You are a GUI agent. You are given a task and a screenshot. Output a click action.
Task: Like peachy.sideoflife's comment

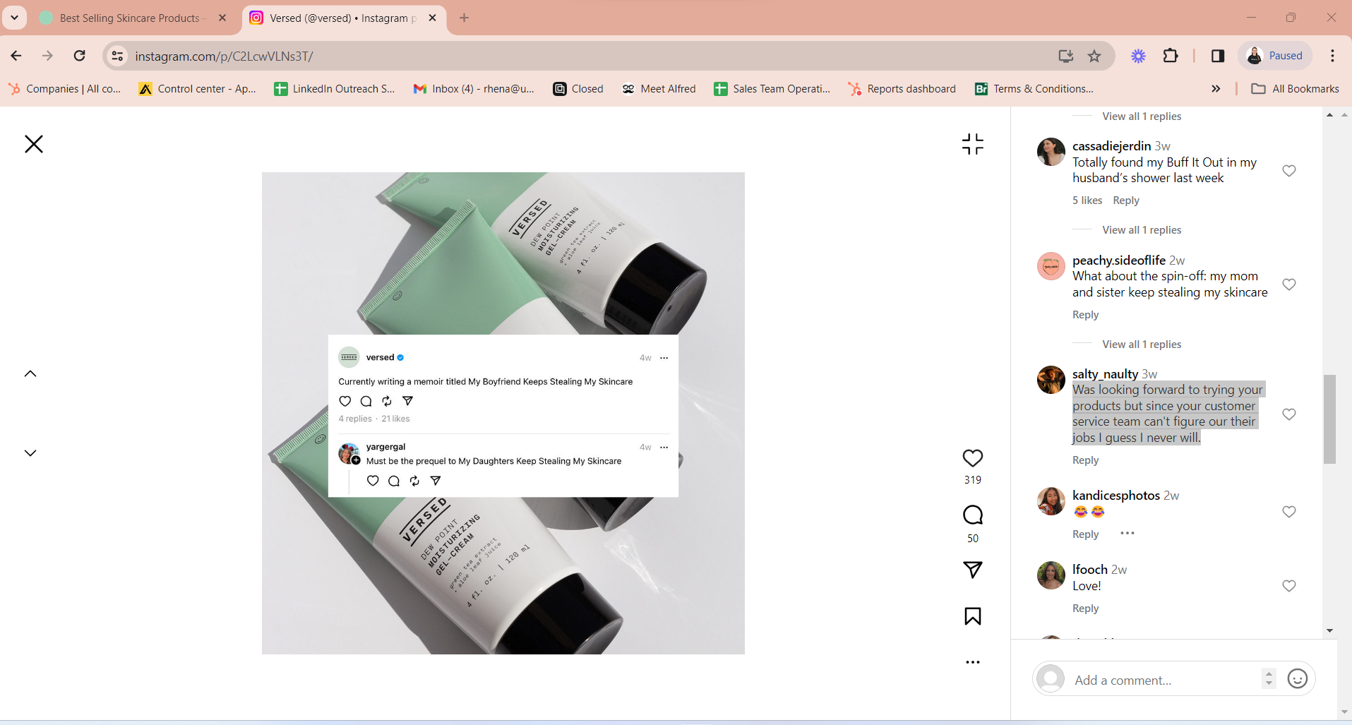1289,284
